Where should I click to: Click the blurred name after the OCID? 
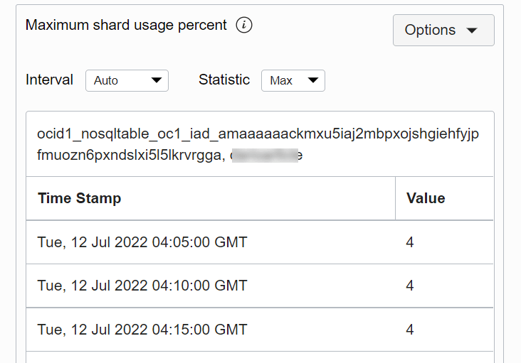click(x=268, y=154)
